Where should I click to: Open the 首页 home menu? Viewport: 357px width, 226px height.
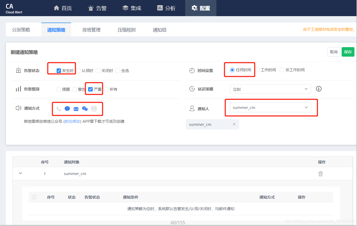tap(63, 8)
